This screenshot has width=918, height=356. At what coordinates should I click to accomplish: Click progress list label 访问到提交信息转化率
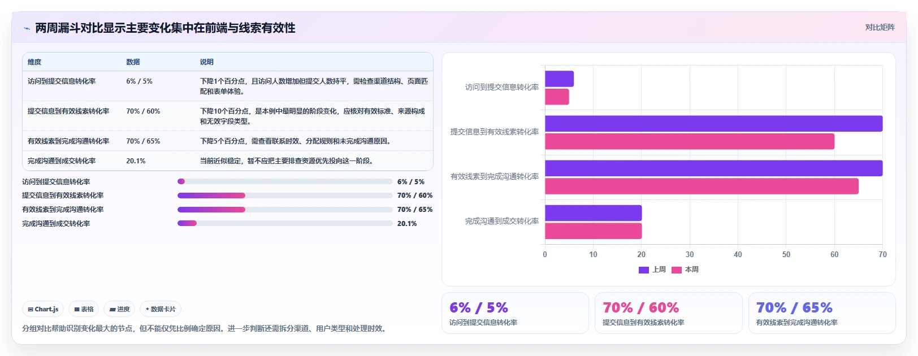tap(56, 182)
